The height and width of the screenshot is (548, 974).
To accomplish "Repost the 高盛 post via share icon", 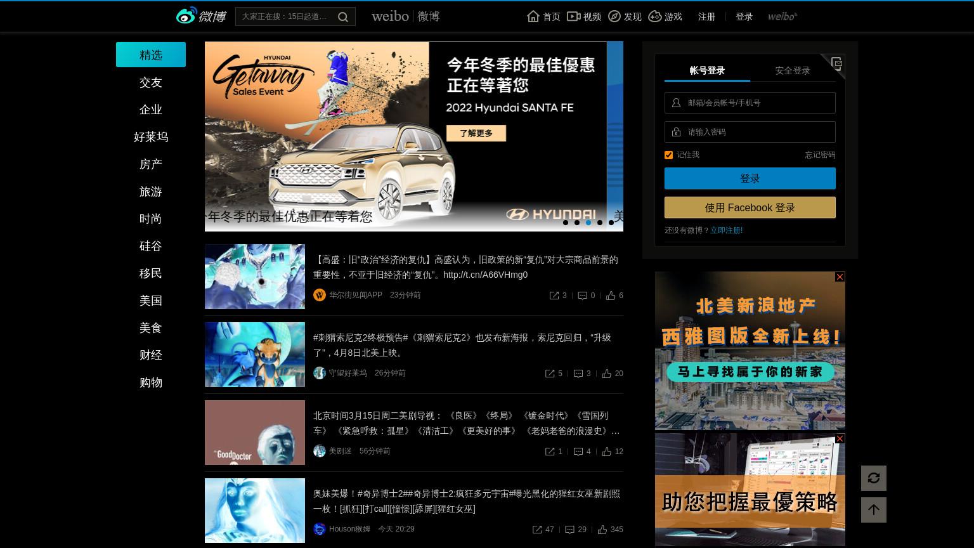I will (554, 296).
